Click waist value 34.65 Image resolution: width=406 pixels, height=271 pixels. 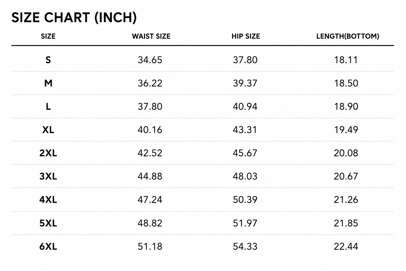(150, 60)
